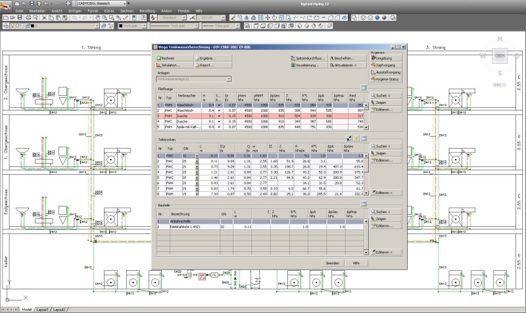This screenshot has width=526, height=313.
Task: Open DN dropdown in Teilstrecken row 6
Action: pos(197,183)
